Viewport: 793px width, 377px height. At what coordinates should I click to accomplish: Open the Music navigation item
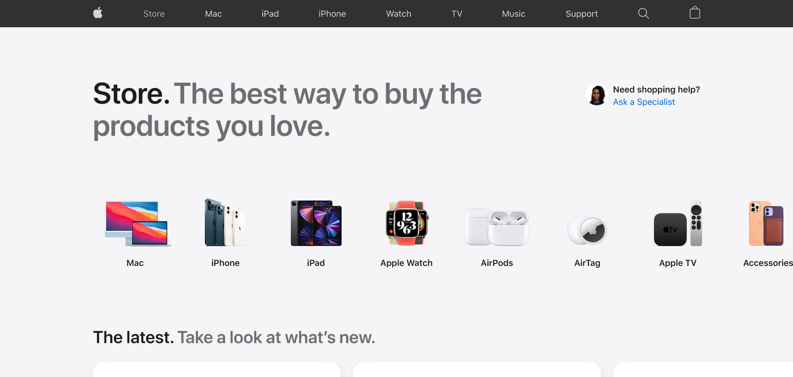514,14
